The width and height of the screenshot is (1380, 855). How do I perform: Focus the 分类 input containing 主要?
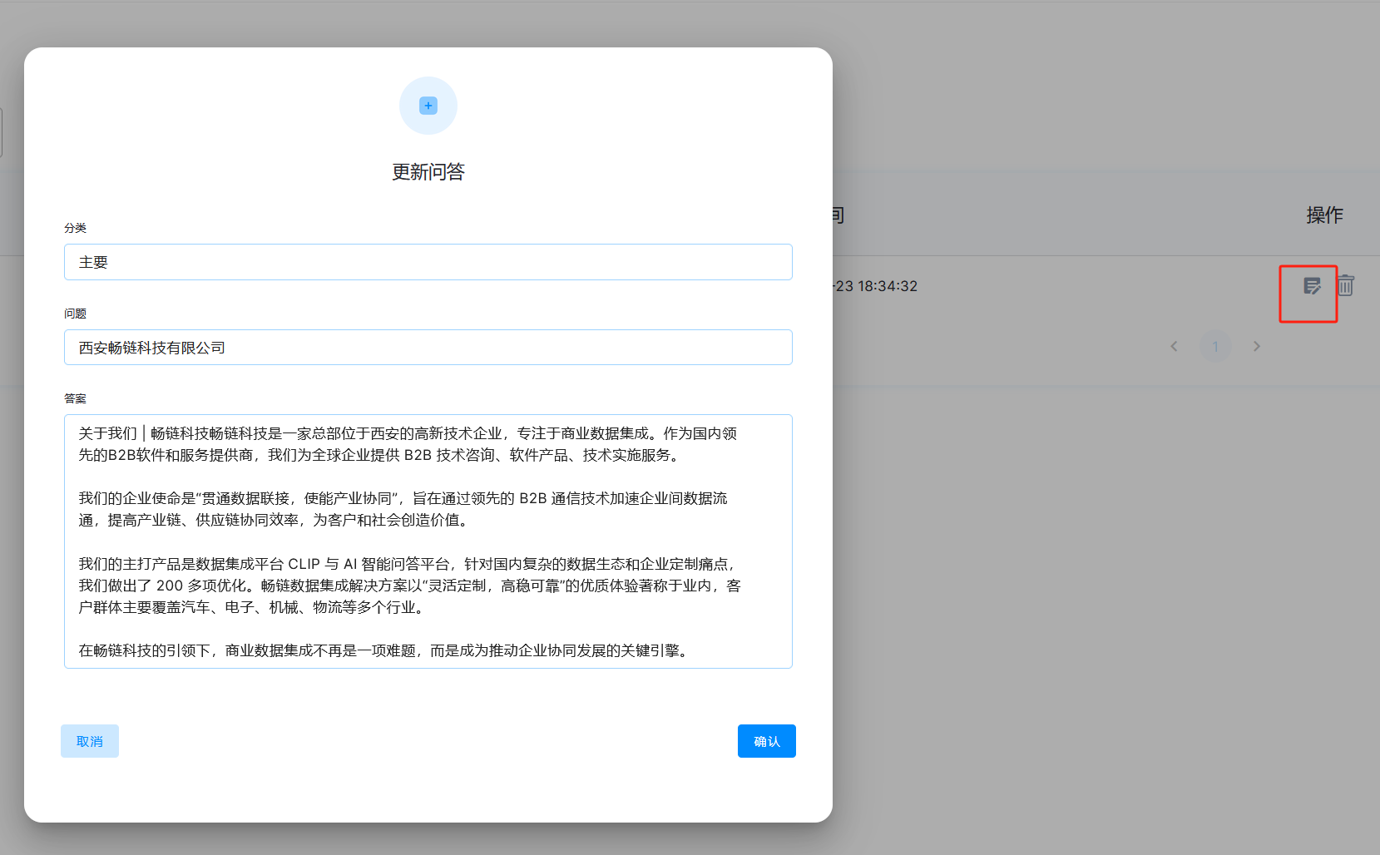(x=428, y=262)
